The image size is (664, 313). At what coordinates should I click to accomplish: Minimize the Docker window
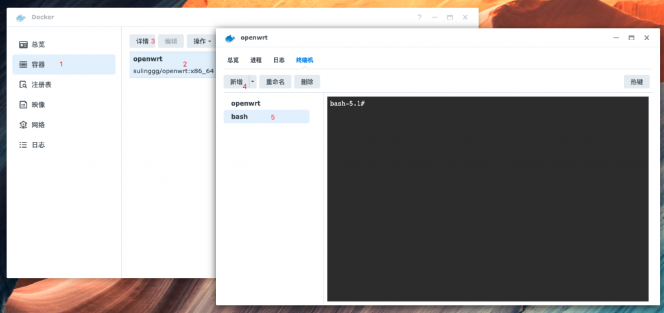tap(434, 17)
